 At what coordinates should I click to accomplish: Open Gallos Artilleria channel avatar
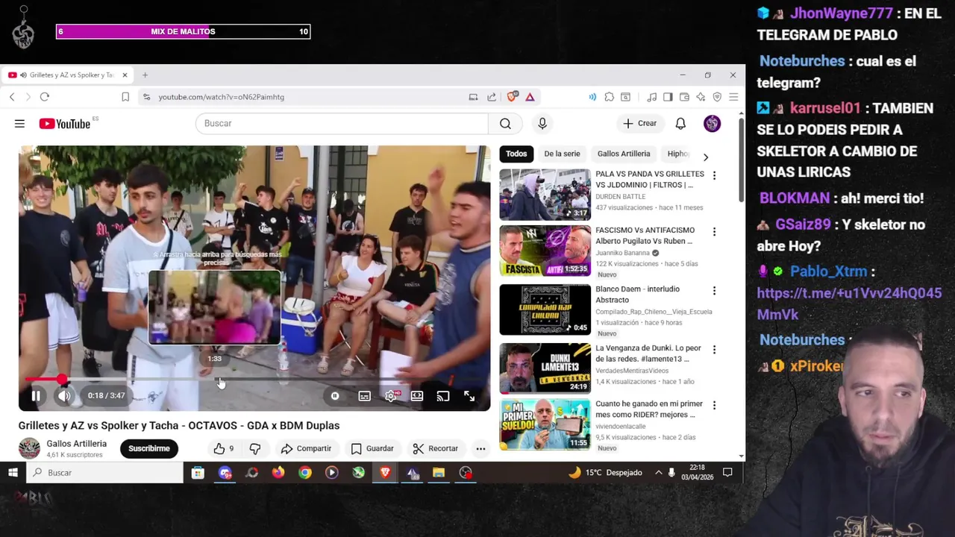tap(29, 448)
